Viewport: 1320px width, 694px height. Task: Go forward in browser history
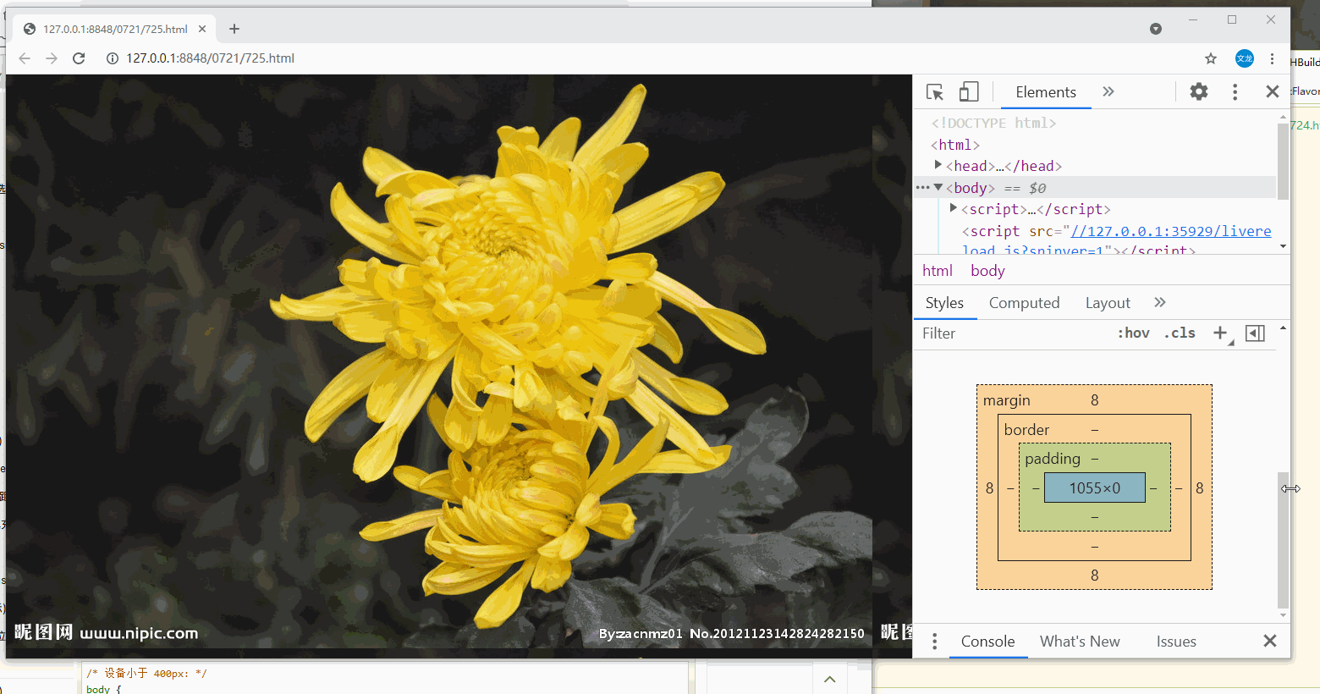[x=52, y=58]
